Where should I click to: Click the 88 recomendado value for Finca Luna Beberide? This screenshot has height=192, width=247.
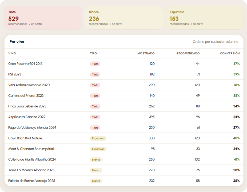pos(198,106)
